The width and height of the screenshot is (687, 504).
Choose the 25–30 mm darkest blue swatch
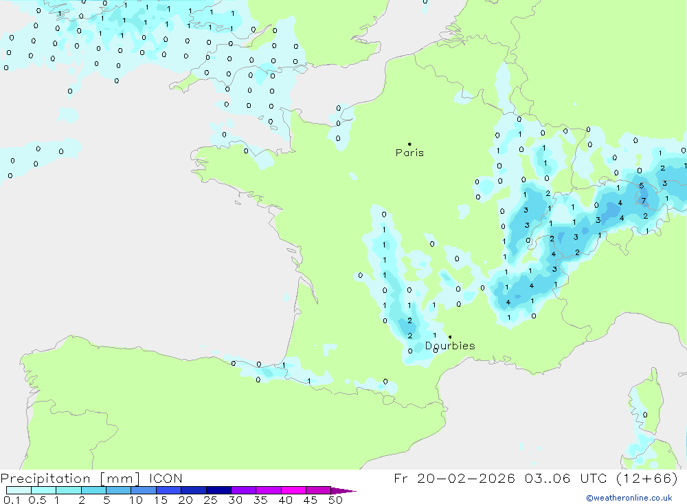click(x=218, y=490)
